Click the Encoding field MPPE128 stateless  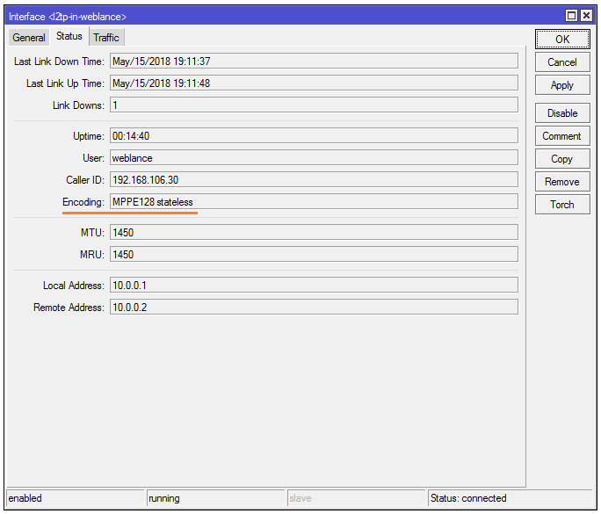[x=314, y=201]
